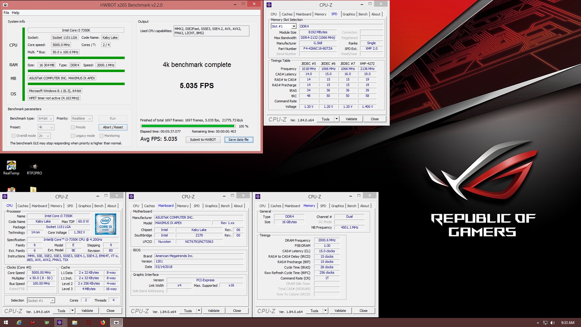Expand Tools arrow in Memory CPU-Z window

325,311
